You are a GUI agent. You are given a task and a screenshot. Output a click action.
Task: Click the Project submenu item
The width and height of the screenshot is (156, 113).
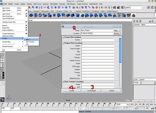(12, 38)
